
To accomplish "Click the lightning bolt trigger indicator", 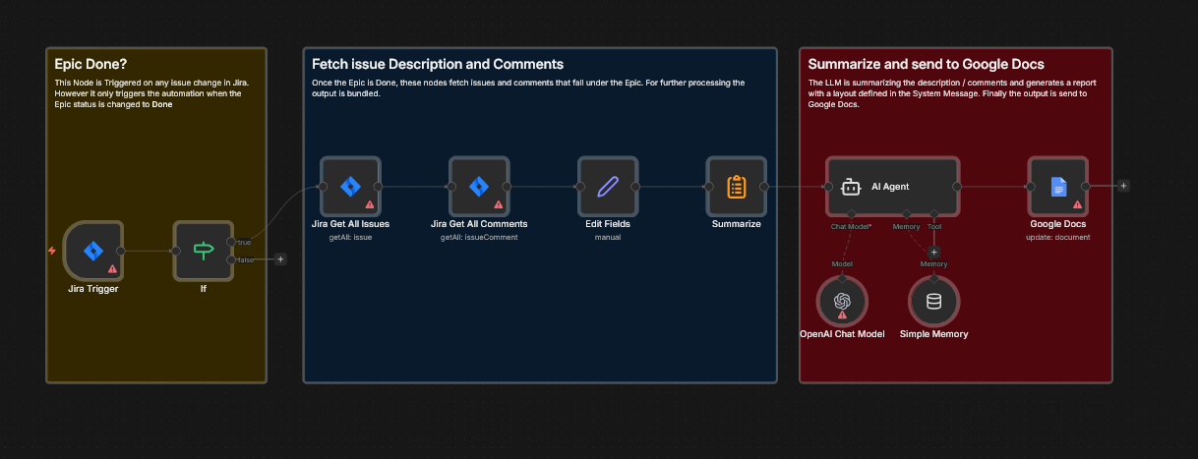I will coord(52,251).
